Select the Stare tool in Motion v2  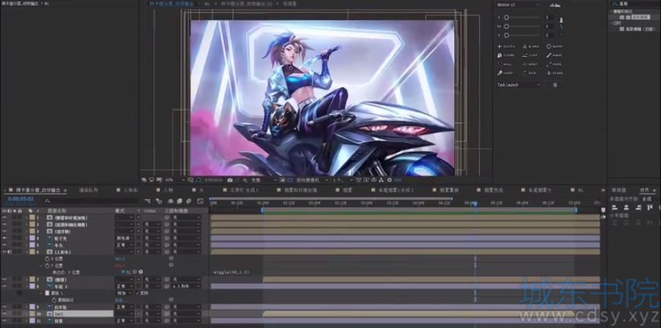pyautogui.click(x=555, y=73)
